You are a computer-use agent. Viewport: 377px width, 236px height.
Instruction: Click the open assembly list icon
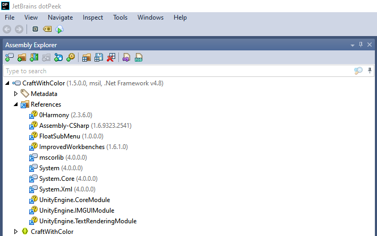coord(87,58)
